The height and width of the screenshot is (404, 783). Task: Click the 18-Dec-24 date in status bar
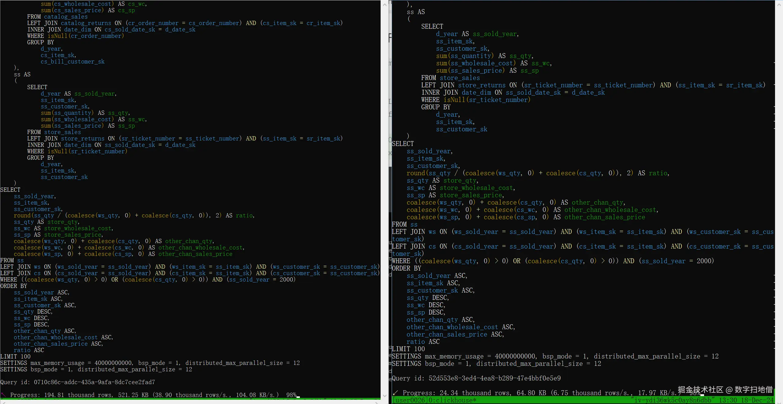[x=757, y=400]
